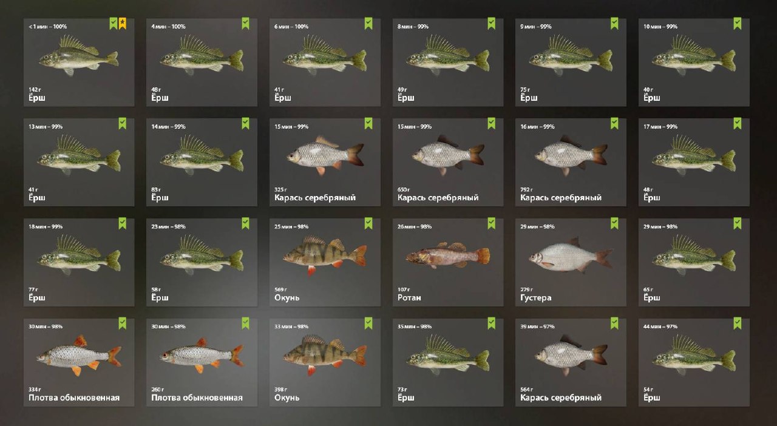Click the green checkmark badge on the 40 г Ёрш card
Viewport: 777px width, 426px height.
pos(738,23)
